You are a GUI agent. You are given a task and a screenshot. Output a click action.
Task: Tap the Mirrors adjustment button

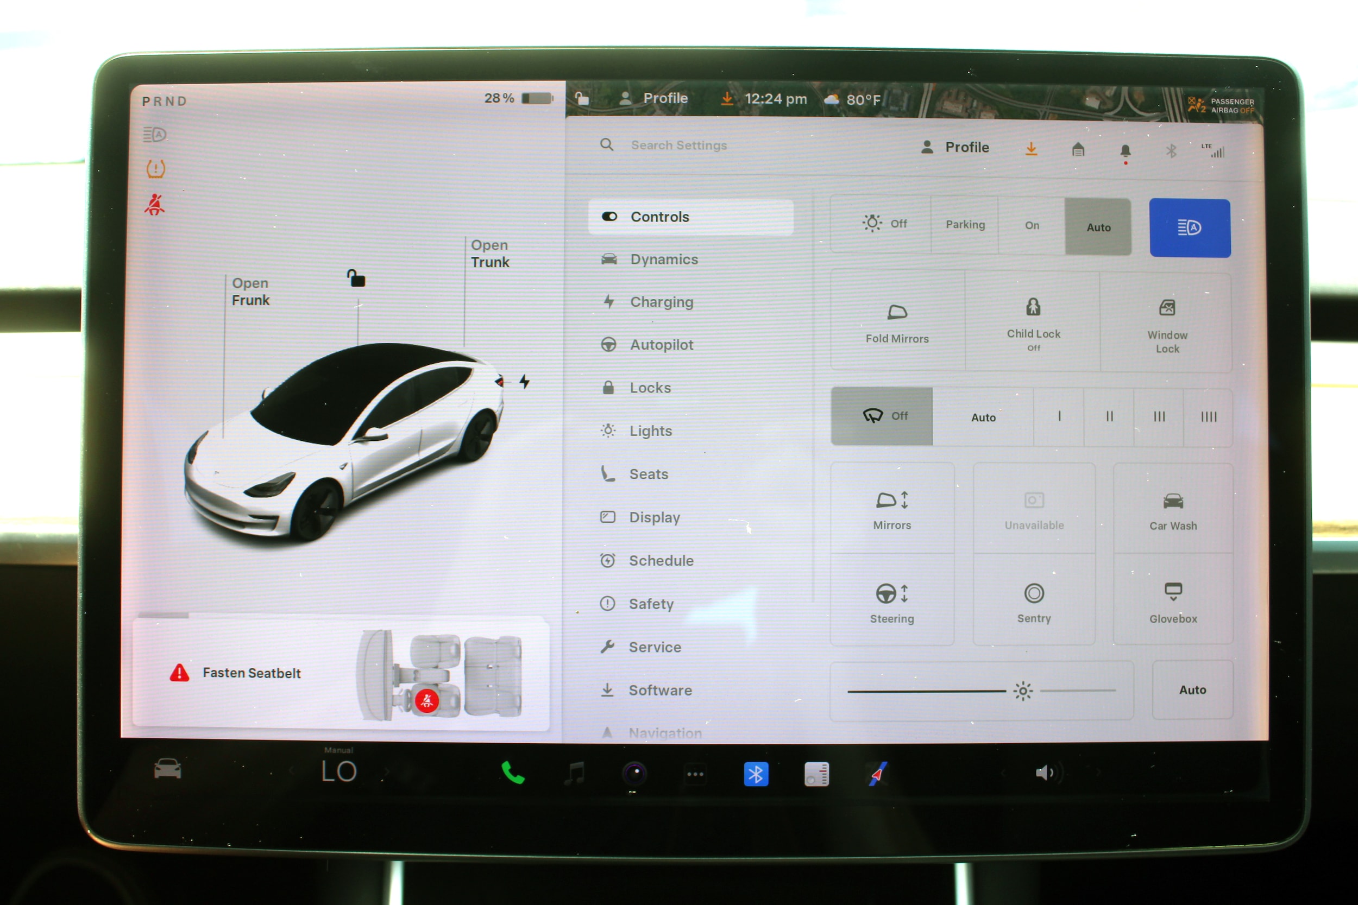pos(892,508)
